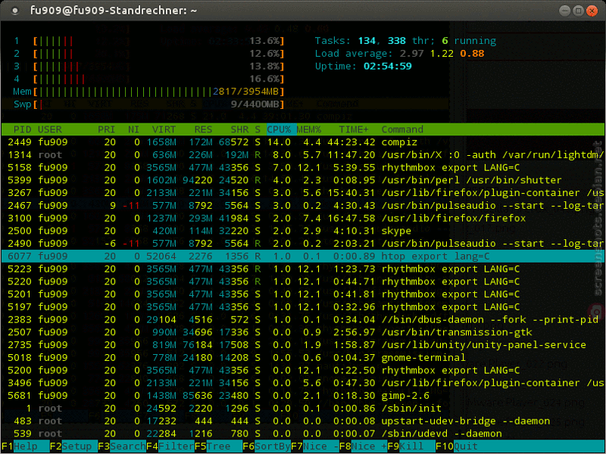Screen dimensions: 606x454
Task: Switch to F5 Tree view
Action: coord(218,446)
